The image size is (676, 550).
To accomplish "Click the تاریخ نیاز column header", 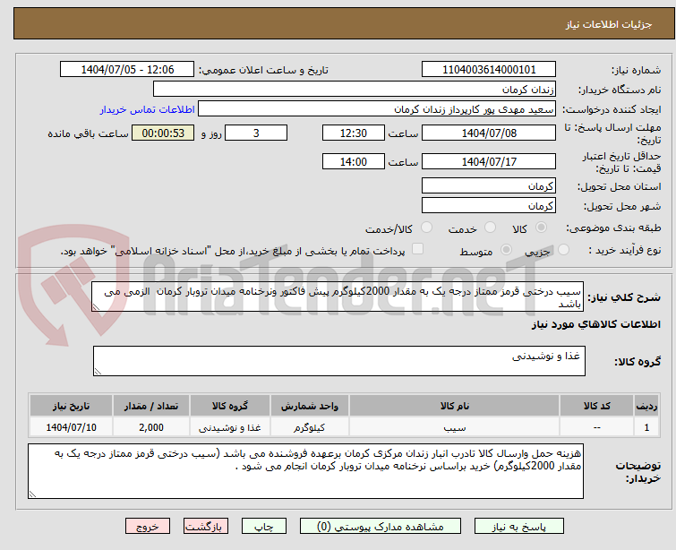I will (71, 406).
